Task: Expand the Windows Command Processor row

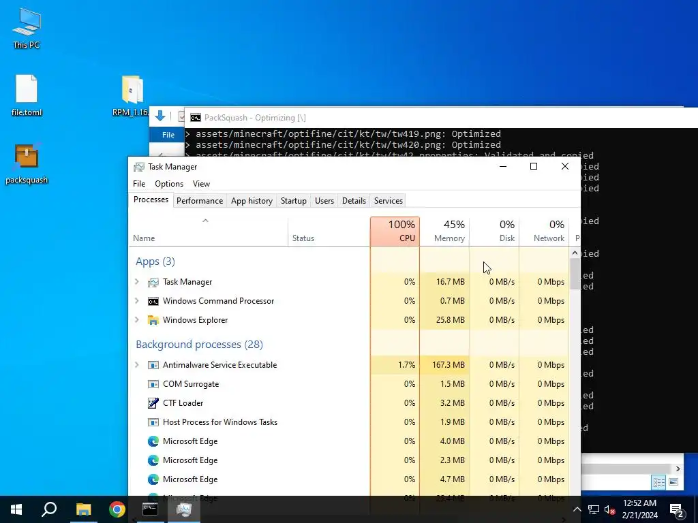Action: click(137, 301)
